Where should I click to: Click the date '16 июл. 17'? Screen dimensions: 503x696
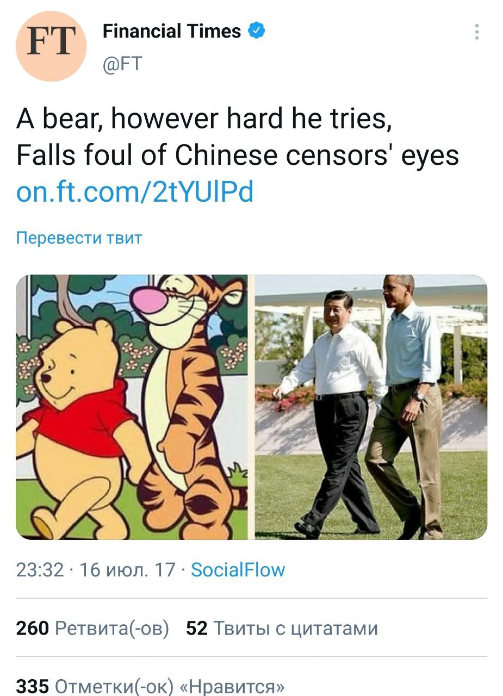(128, 569)
